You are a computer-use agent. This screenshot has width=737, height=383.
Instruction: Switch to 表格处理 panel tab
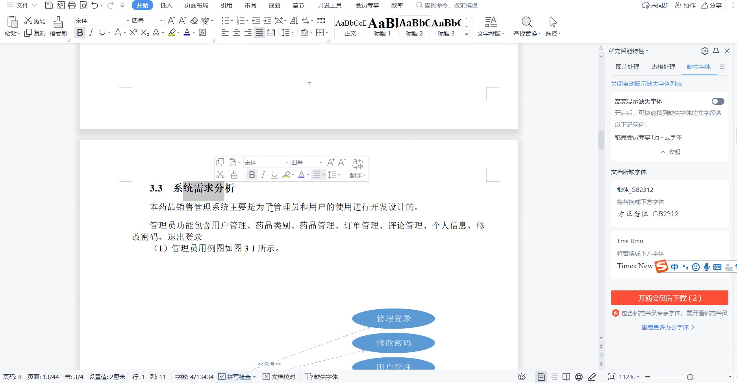click(663, 67)
